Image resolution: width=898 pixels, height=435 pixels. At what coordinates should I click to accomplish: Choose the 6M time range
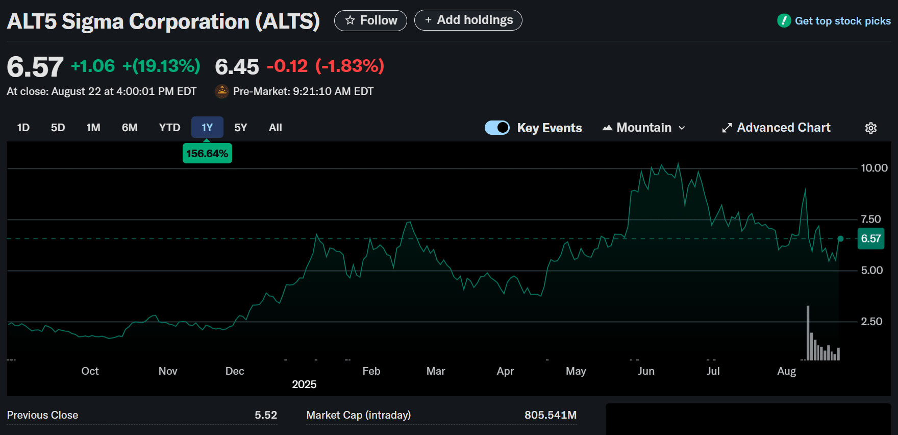[130, 128]
